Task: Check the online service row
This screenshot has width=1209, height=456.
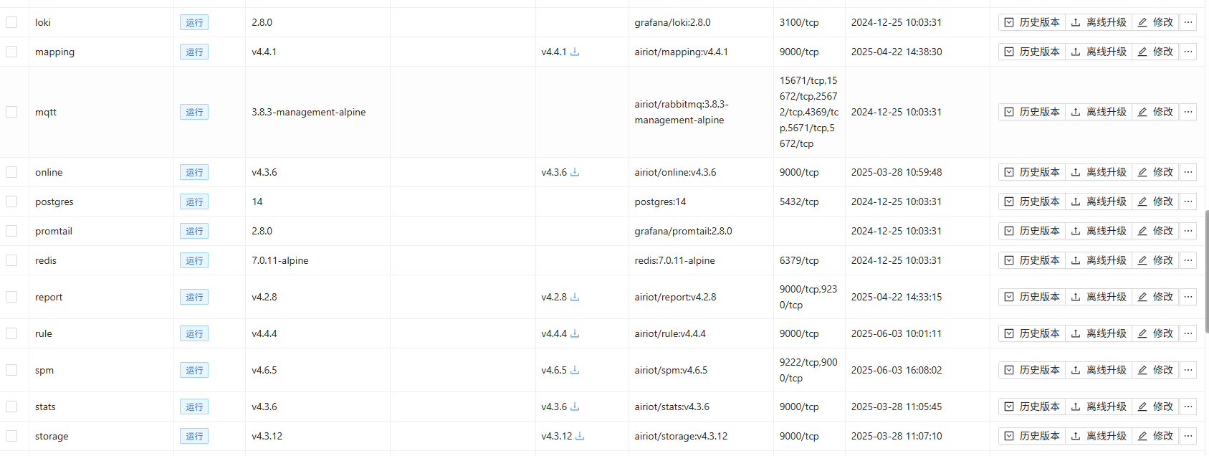Action: (x=11, y=172)
